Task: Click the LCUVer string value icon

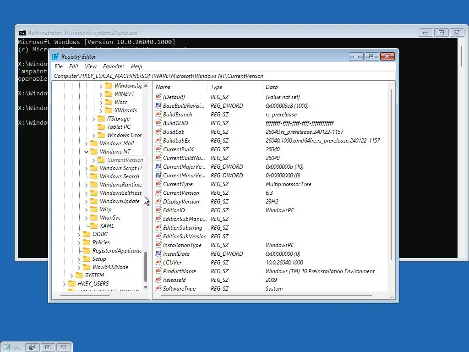Action: click(x=158, y=262)
